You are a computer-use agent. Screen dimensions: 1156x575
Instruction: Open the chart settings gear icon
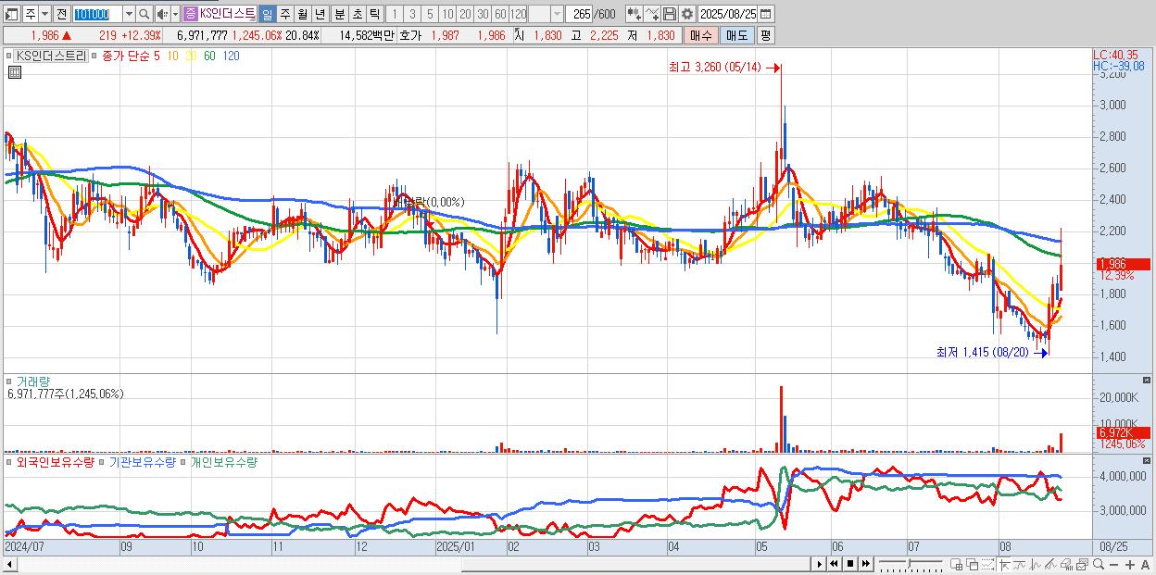pyautogui.click(x=687, y=14)
